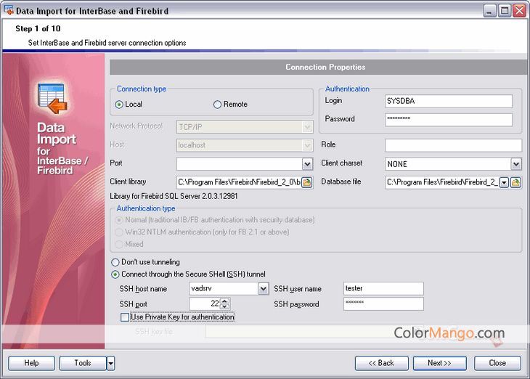Screen dimensions: 530x379
Task: Click the Library for Firebird SQL Server version text
Action: (174, 196)
